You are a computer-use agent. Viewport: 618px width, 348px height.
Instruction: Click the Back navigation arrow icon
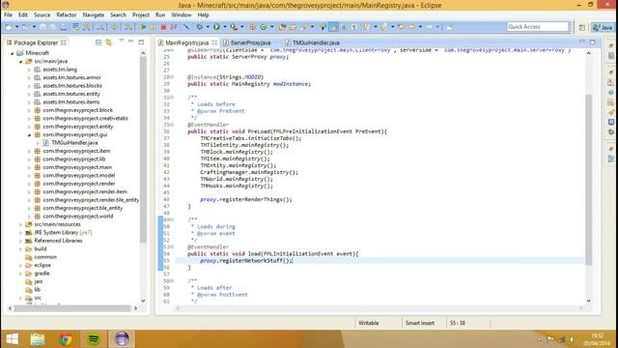click(412, 27)
